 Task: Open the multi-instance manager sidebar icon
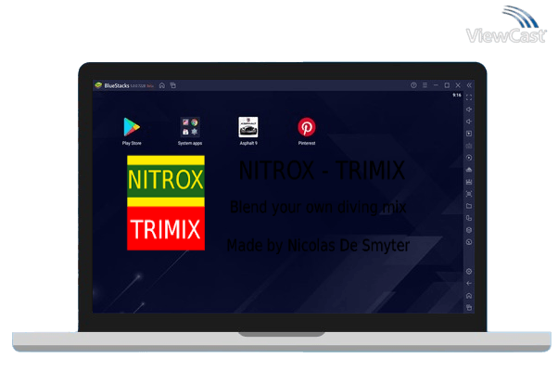coord(469,218)
